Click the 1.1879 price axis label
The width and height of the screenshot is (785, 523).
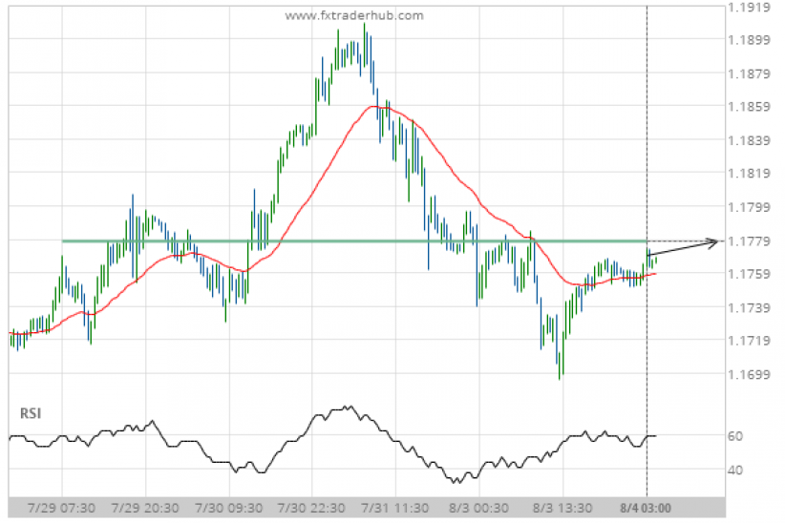[749, 74]
